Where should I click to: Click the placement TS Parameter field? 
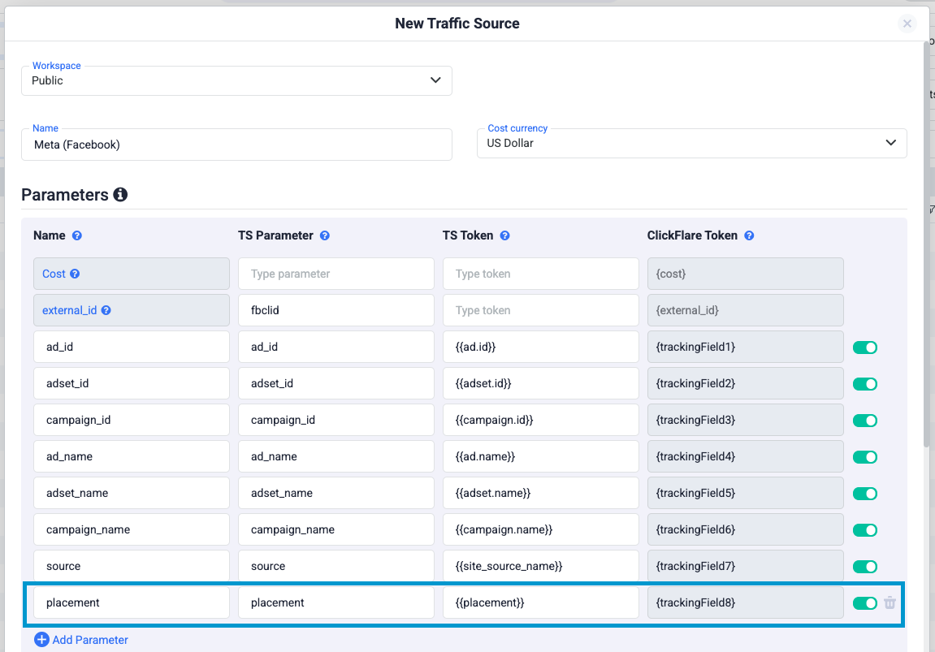[x=335, y=602]
